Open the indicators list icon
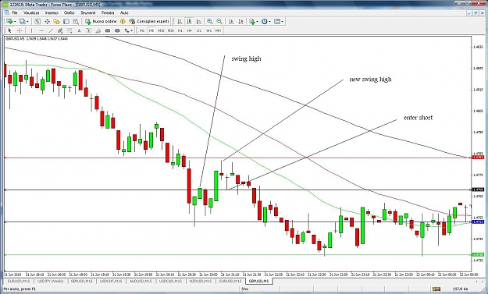Screen dimensions: 488x294 (x=251, y=21)
